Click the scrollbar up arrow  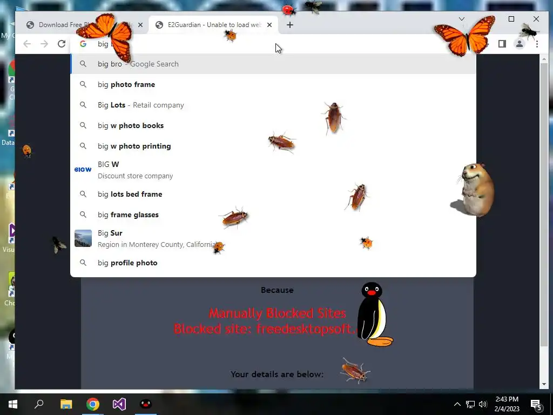pyautogui.click(x=544, y=58)
